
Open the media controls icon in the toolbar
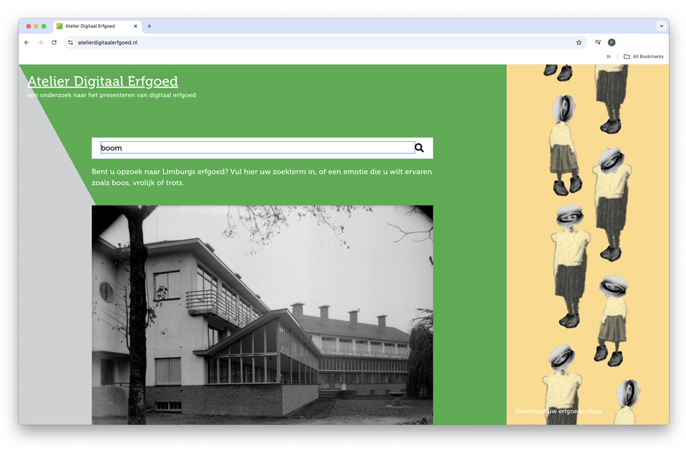[x=598, y=42]
